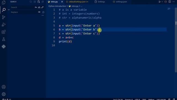This screenshot has height=100, width=177.
Task: Click Spaces: 4 indentation setting
Action: 129,99
